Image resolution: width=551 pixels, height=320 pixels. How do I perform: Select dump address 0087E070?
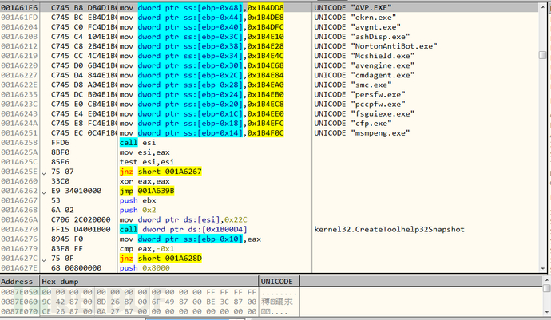click(x=19, y=311)
